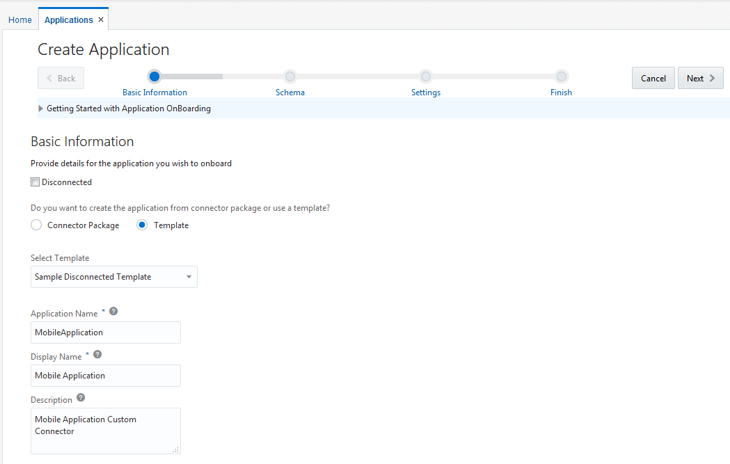This screenshot has height=464, width=730.
Task: Click the Description help icon
Action: (81, 398)
